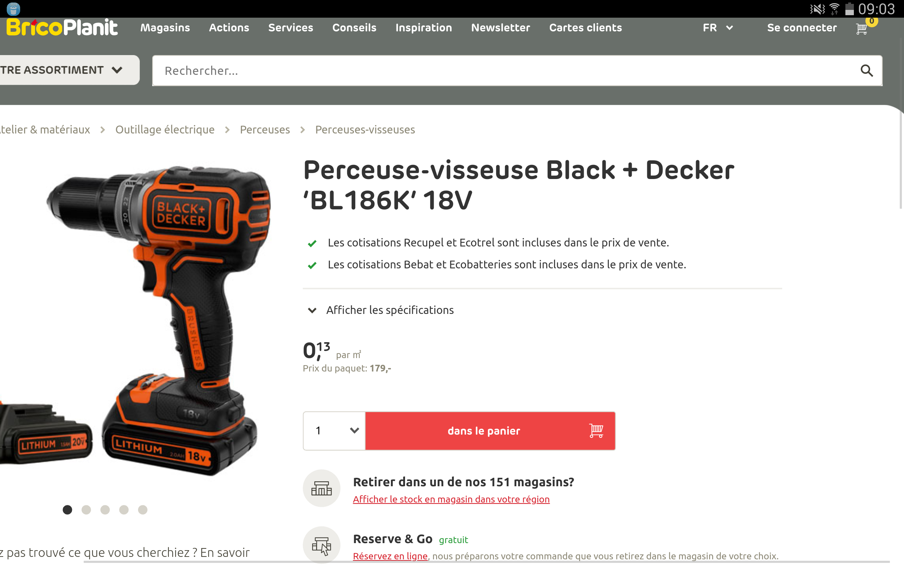Click the Reserve & Go icon

pyautogui.click(x=321, y=545)
